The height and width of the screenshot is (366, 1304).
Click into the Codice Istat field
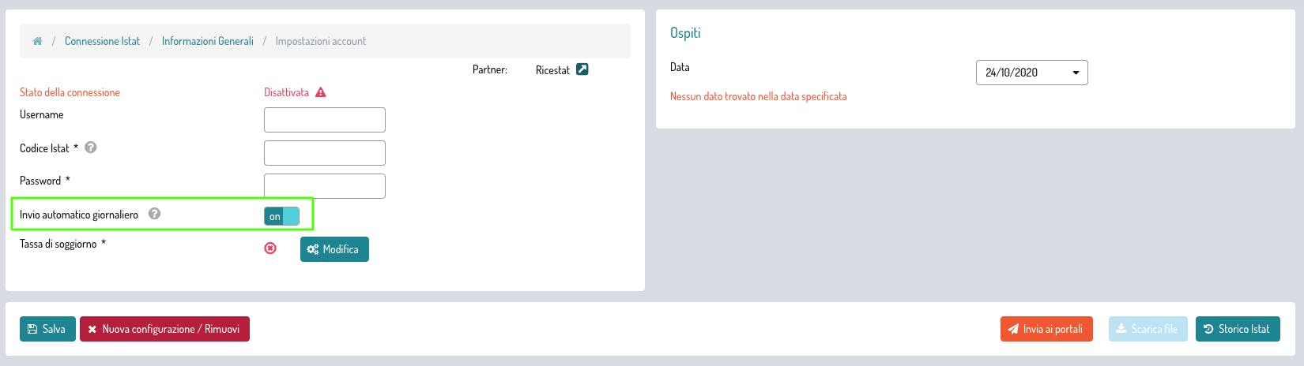(x=324, y=153)
